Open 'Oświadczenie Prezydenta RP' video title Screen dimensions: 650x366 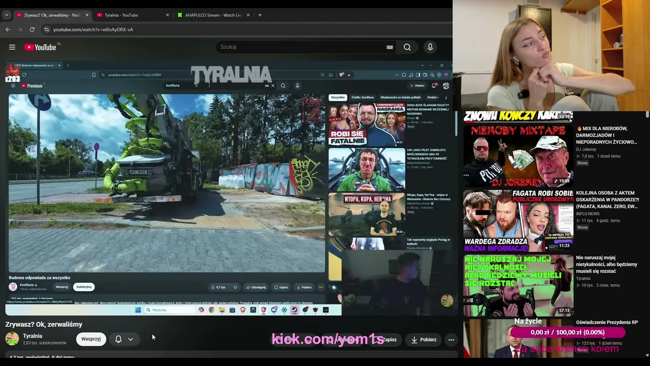coord(607,322)
